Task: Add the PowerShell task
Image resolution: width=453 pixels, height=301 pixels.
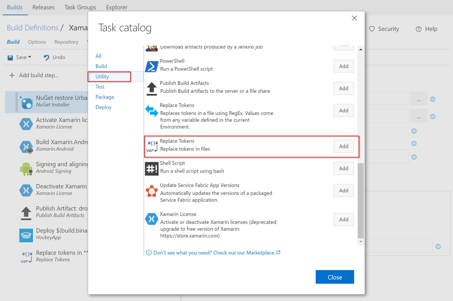Action: [344, 66]
